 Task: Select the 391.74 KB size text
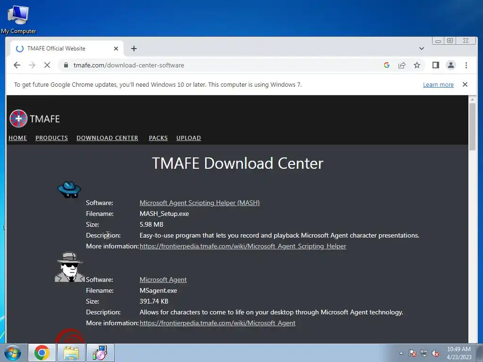click(x=154, y=301)
